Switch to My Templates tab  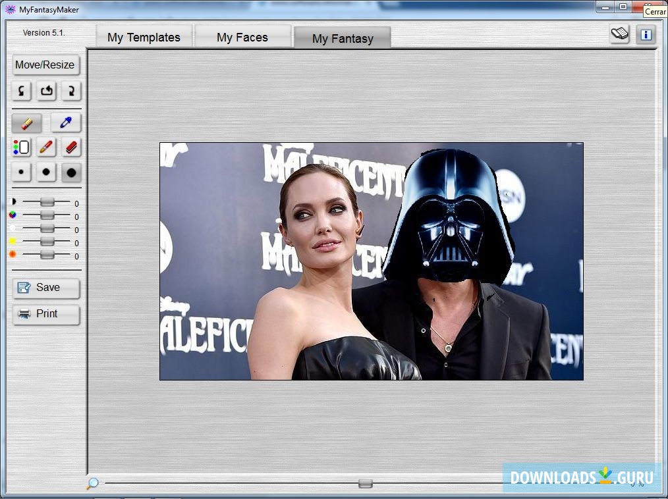click(144, 37)
